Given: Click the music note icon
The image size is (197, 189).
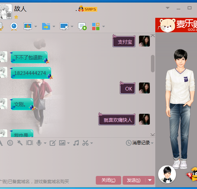Looking at the screenshot, I should [x=76, y=143].
